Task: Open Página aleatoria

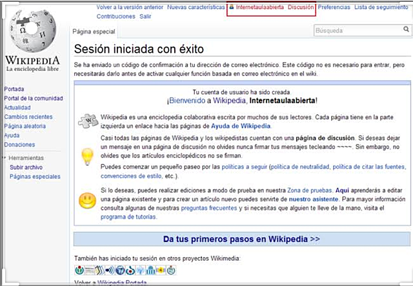Action: click(25, 126)
